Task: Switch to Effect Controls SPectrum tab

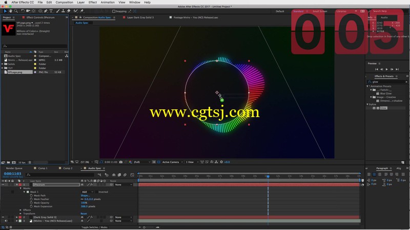Action: [x=40, y=17]
